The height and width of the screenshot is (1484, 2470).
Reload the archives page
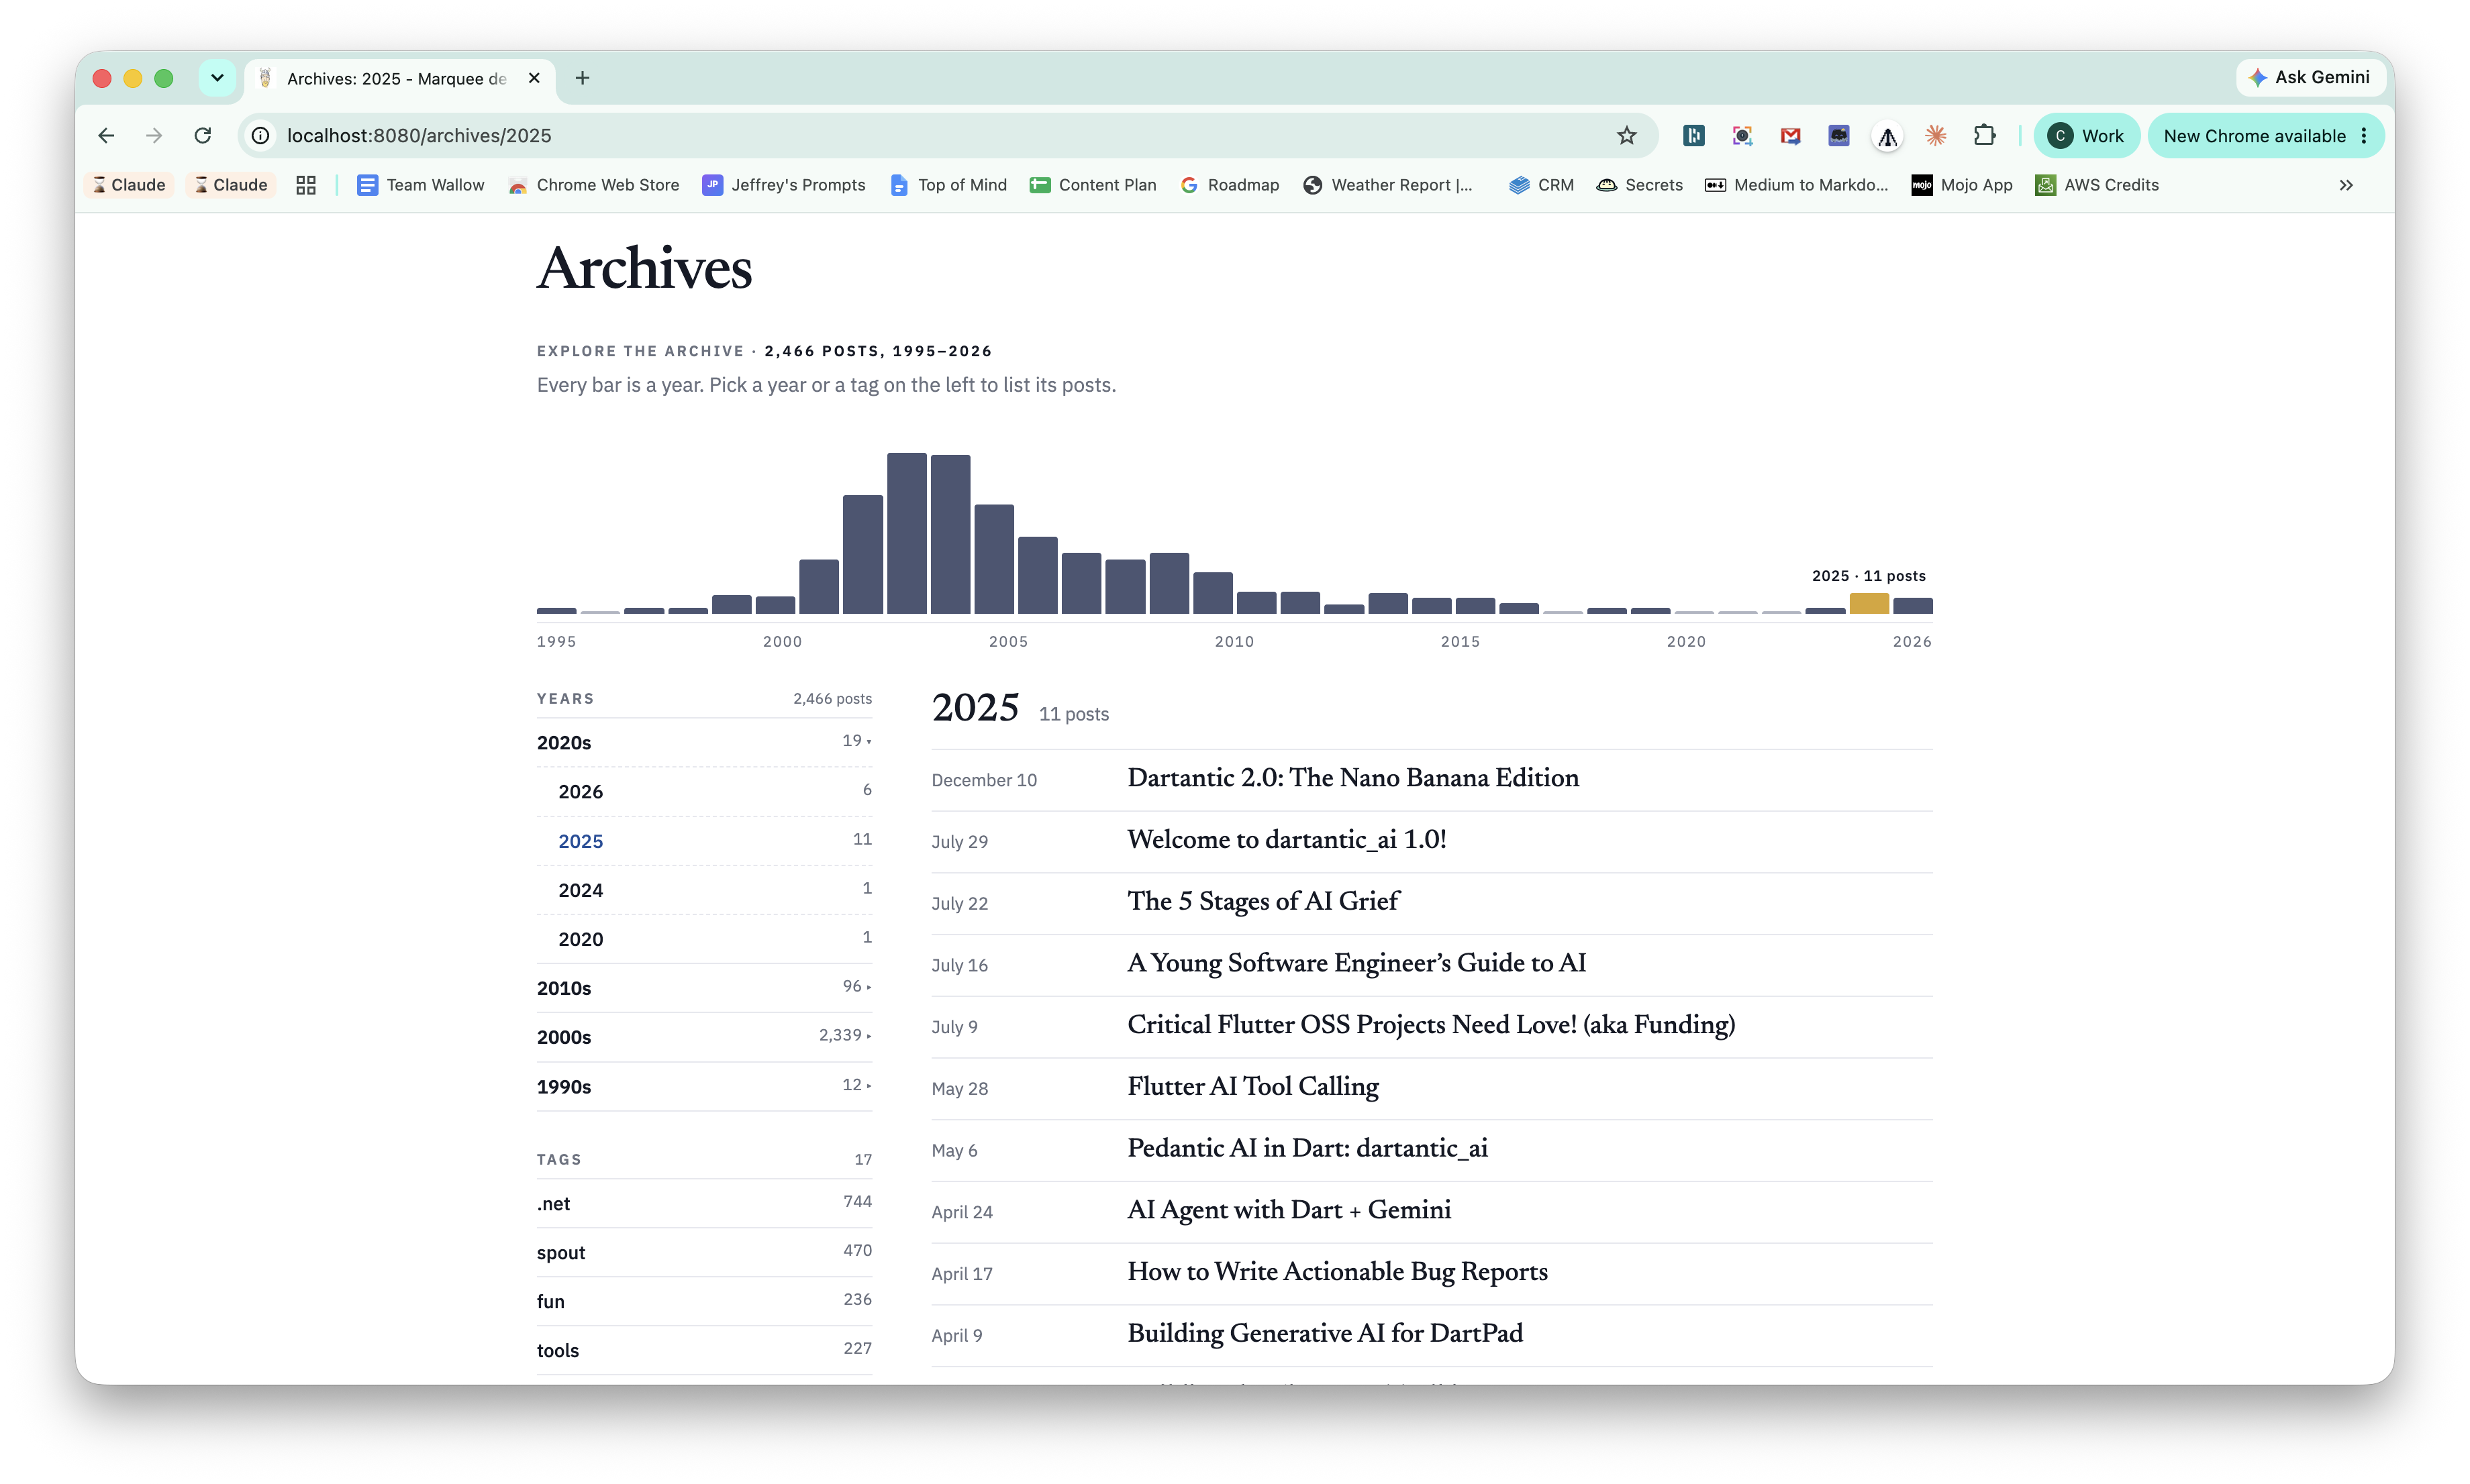[203, 135]
